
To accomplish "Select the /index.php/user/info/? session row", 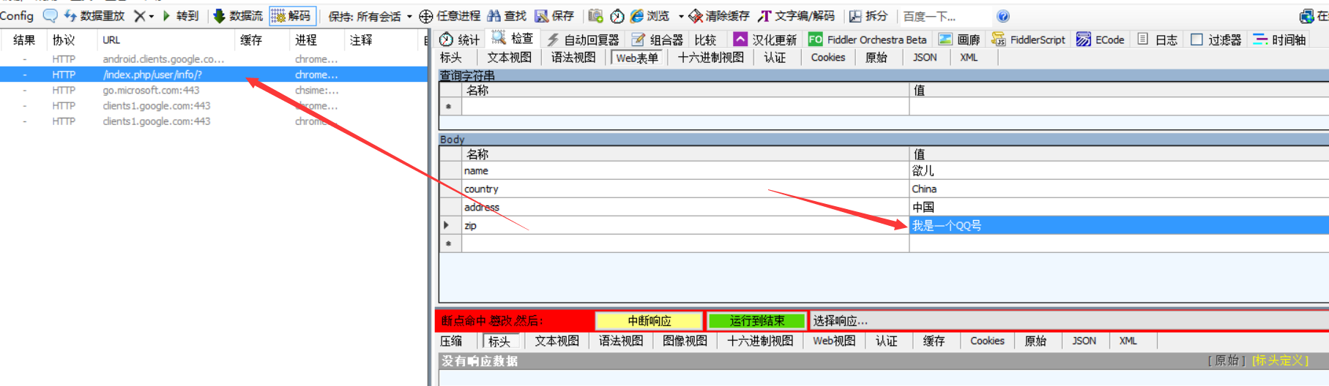I will pyautogui.click(x=213, y=75).
